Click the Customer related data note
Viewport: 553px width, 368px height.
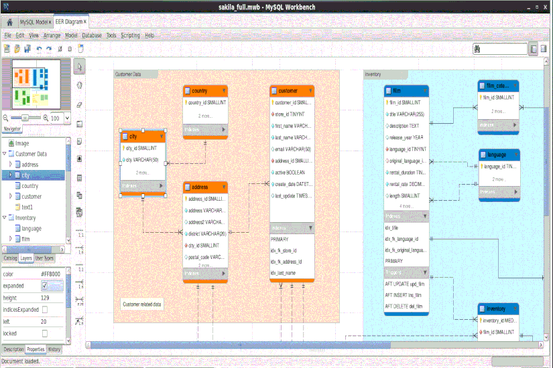(x=142, y=304)
